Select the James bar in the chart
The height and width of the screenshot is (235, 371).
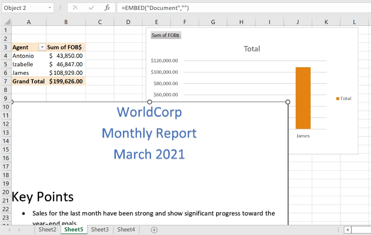303,97
